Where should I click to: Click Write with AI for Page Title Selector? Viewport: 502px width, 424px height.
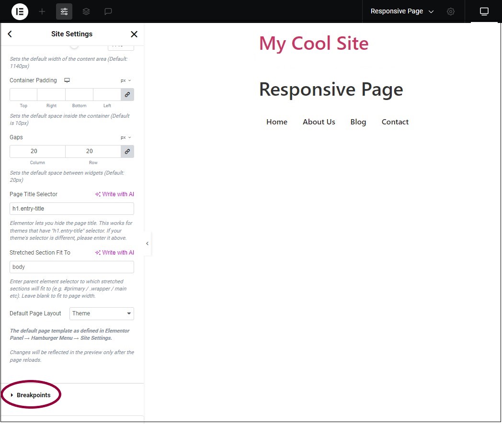114,194
